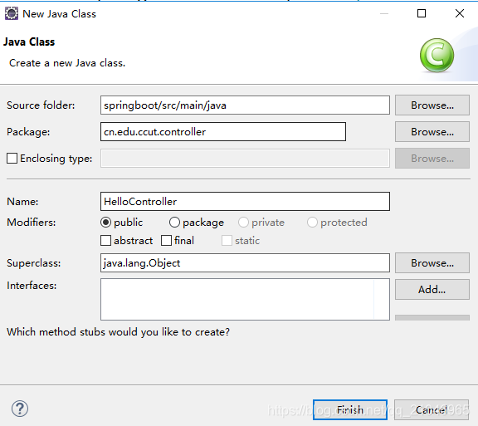The image size is (478, 426).
Task: Select the public modifier radio button
Action: coord(105,223)
